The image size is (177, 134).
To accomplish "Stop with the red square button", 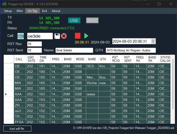I will point(78,36).
